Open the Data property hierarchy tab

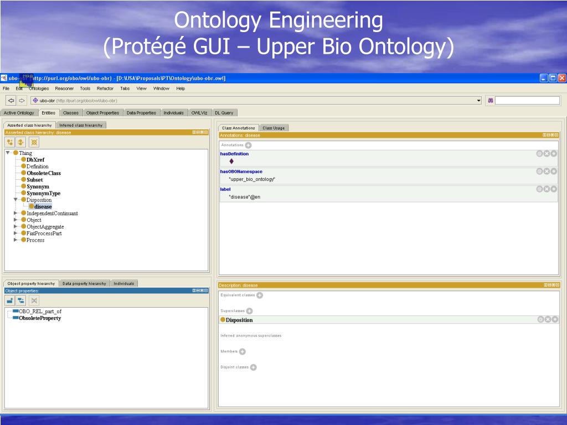(x=84, y=284)
